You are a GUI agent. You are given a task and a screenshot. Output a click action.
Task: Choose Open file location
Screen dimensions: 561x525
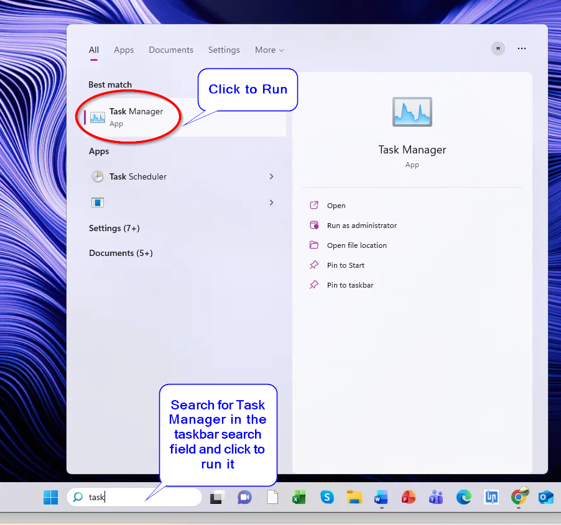(357, 245)
